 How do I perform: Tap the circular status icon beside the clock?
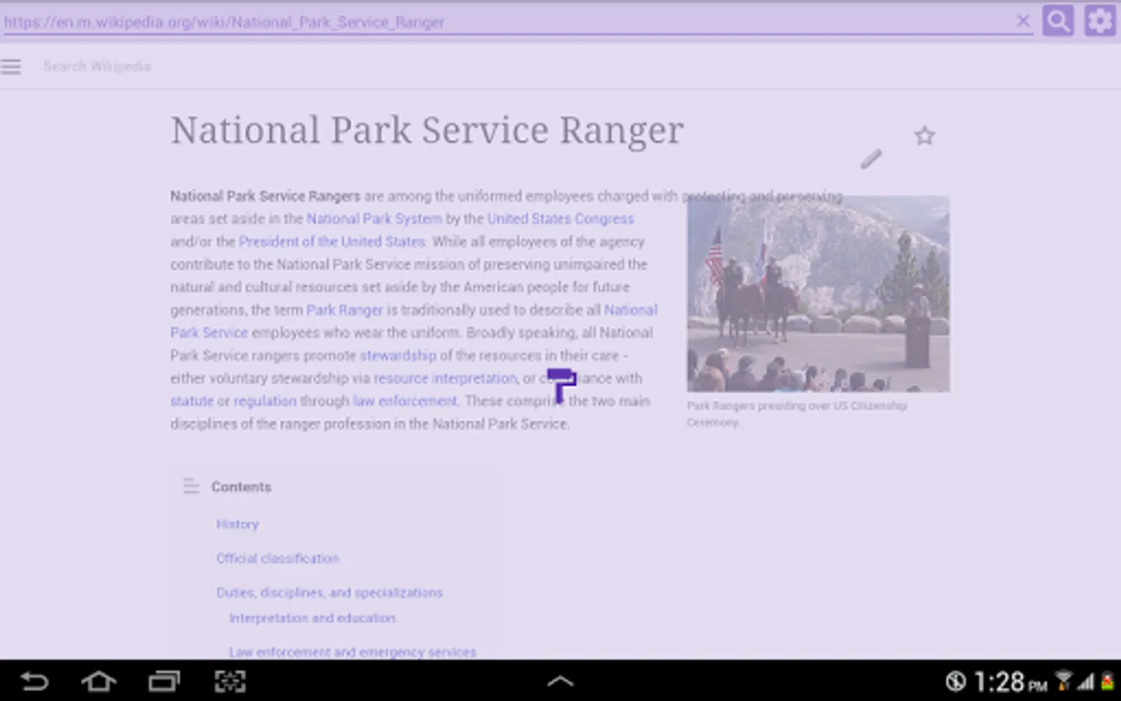tap(956, 682)
